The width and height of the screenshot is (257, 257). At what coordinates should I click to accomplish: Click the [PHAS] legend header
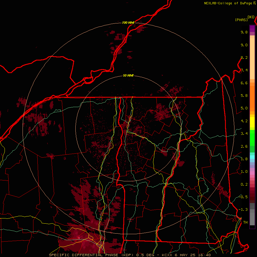(x=241, y=20)
